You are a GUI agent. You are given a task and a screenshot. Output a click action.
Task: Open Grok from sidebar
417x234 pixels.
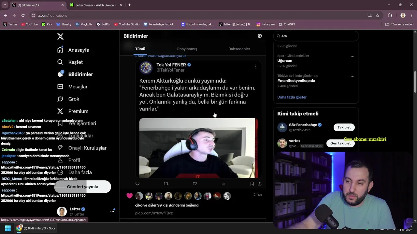(x=68, y=99)
